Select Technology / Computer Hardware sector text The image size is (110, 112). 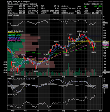pos(23,4)
